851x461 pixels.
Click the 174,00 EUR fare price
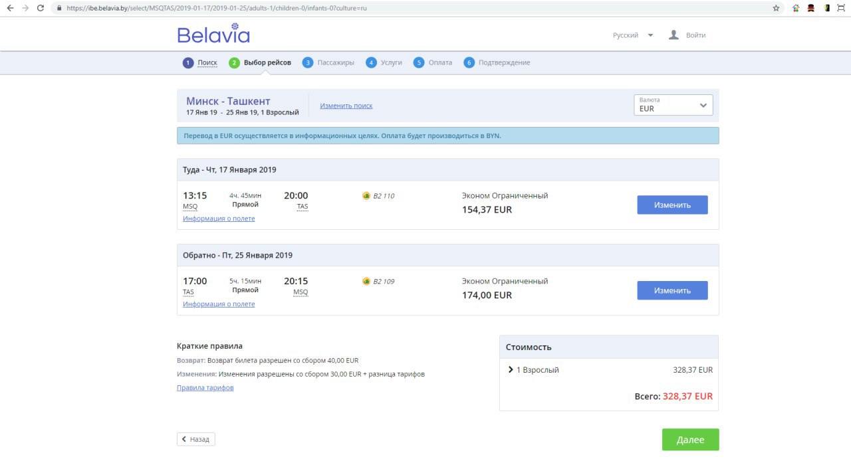point(487,296)
